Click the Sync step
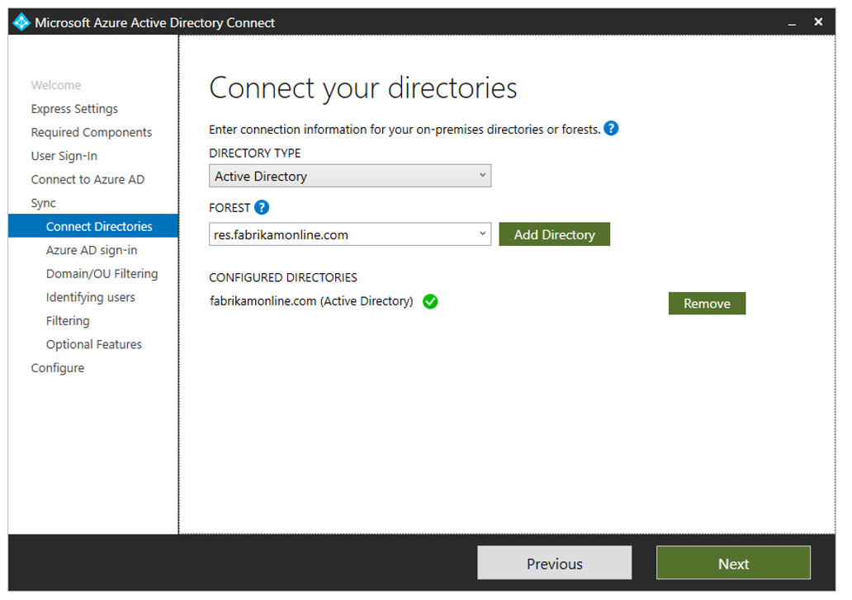 pyautogui.click(x=44, y=203)
